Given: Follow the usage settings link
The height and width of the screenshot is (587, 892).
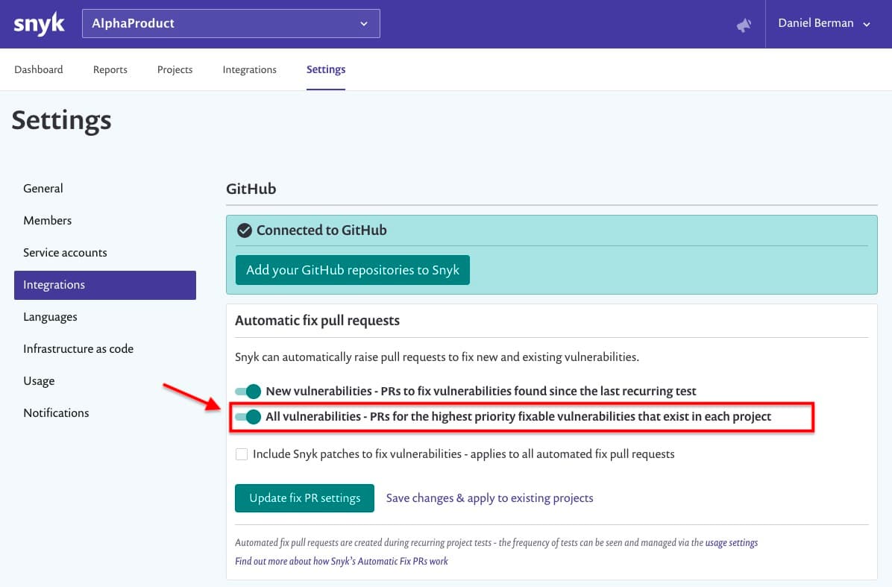Looking at the screenshot, I should tap(732, 543).
